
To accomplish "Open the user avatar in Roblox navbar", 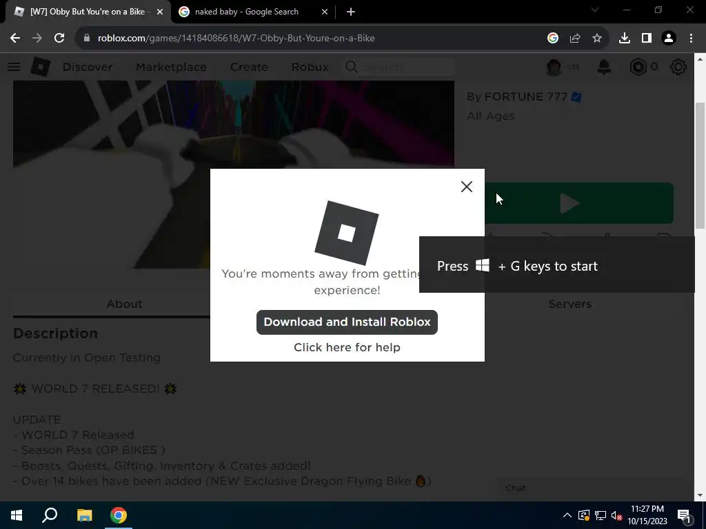I will [554, 67].
